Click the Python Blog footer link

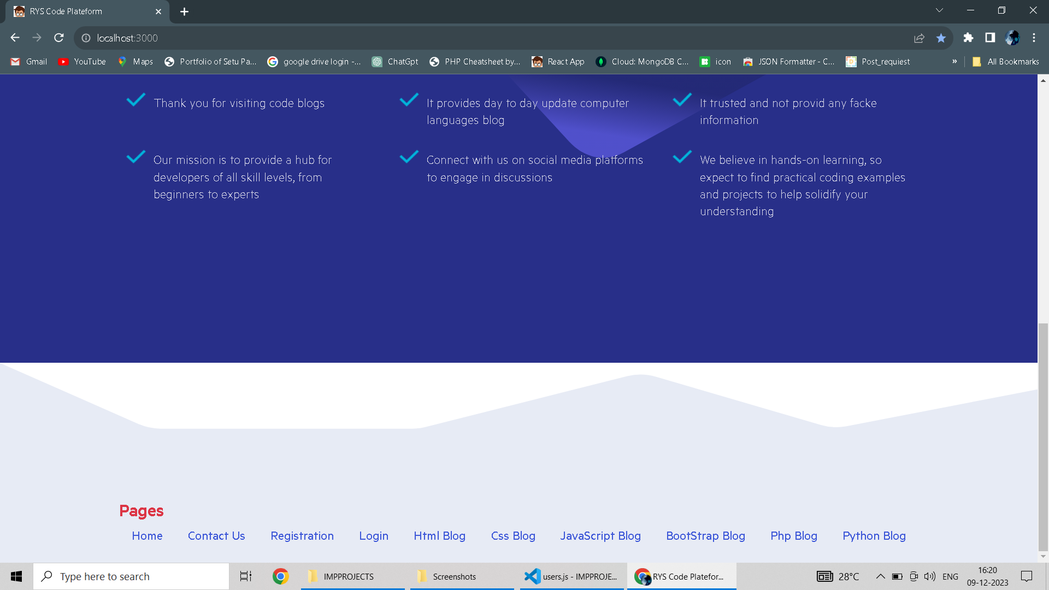(x=874, y=536)
